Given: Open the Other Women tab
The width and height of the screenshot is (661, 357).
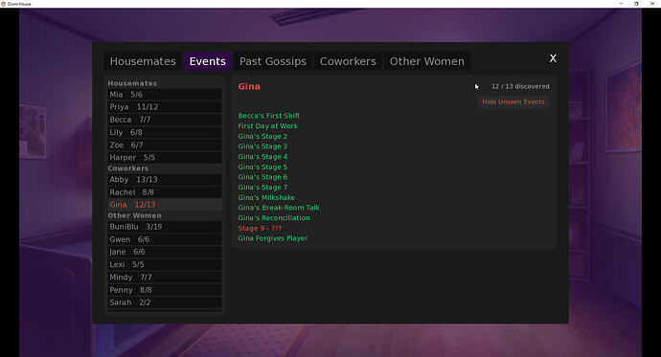Looking at the screenshot, I should (426, 61).
